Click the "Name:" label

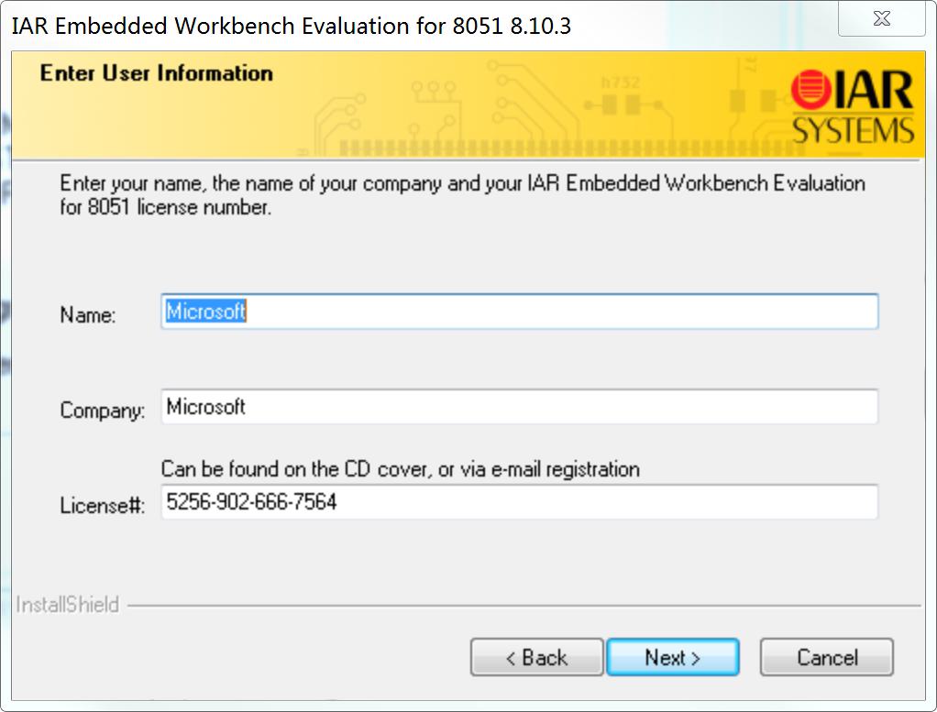pyautogui.click(x=88, y=315)
